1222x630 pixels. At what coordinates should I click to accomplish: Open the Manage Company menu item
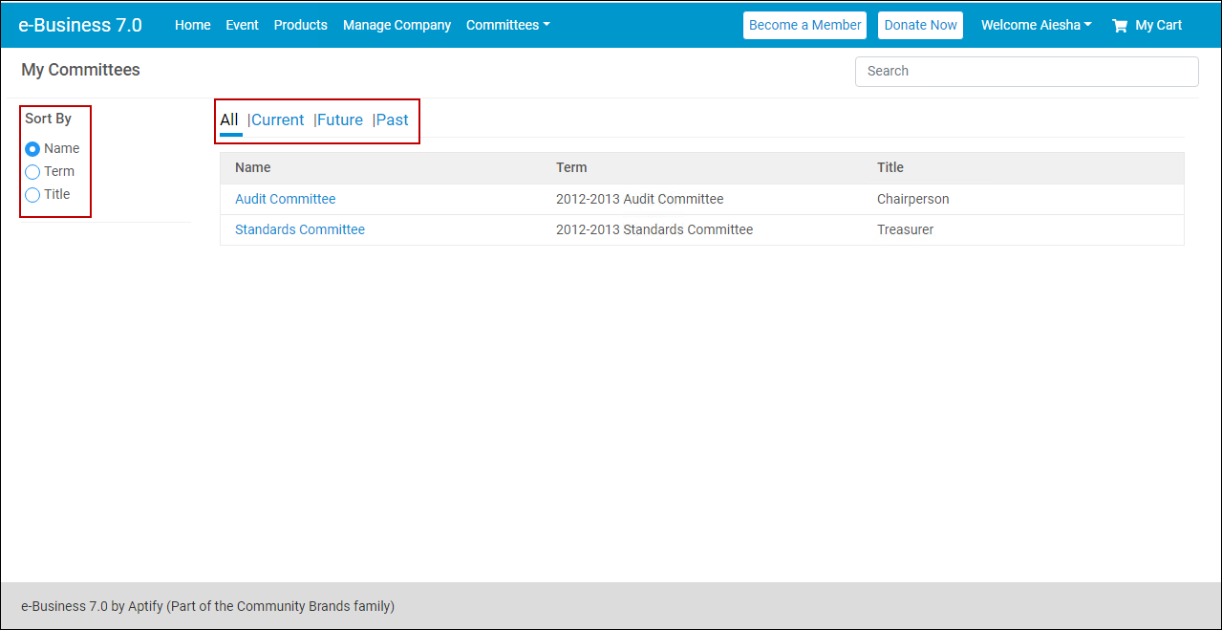(x=397, y=25)
